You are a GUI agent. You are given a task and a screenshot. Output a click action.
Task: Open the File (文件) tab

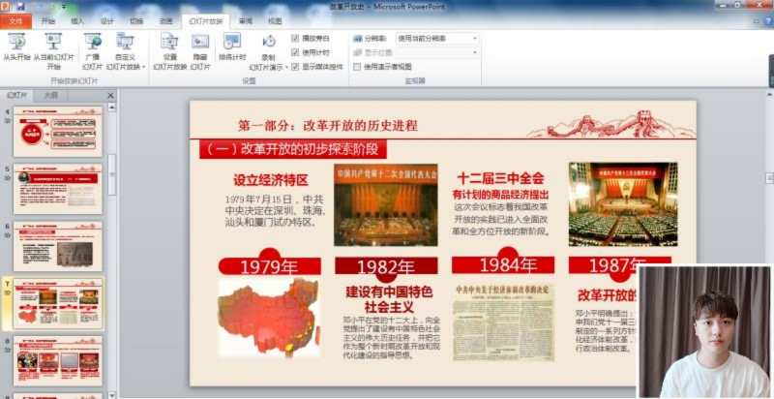[x=15, y=21]
